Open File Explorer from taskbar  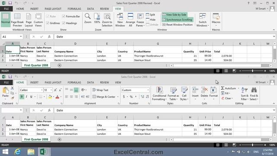tap(31, 152)
